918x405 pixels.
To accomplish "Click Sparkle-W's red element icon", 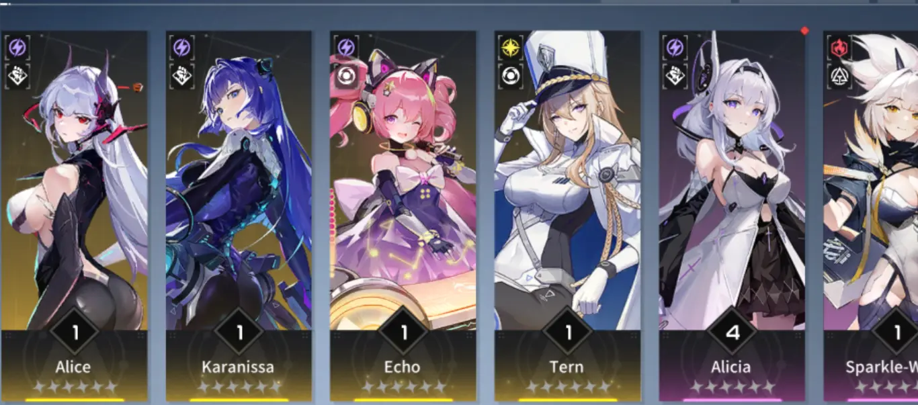I will 839,48.
